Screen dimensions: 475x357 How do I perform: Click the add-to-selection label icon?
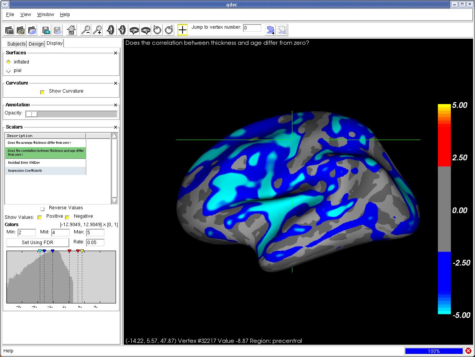pyautogui.click(x=271, y=30)
